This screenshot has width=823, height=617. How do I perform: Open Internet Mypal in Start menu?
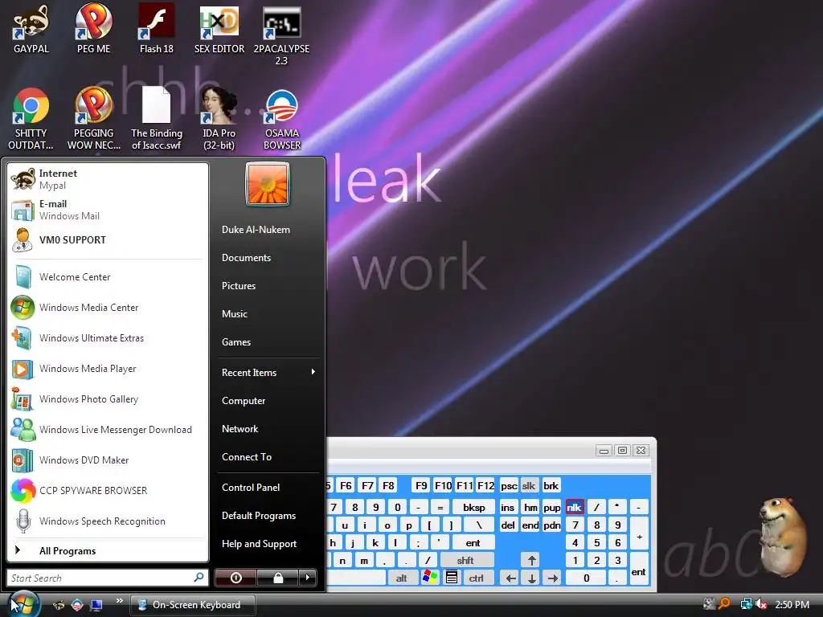point(108,179)
